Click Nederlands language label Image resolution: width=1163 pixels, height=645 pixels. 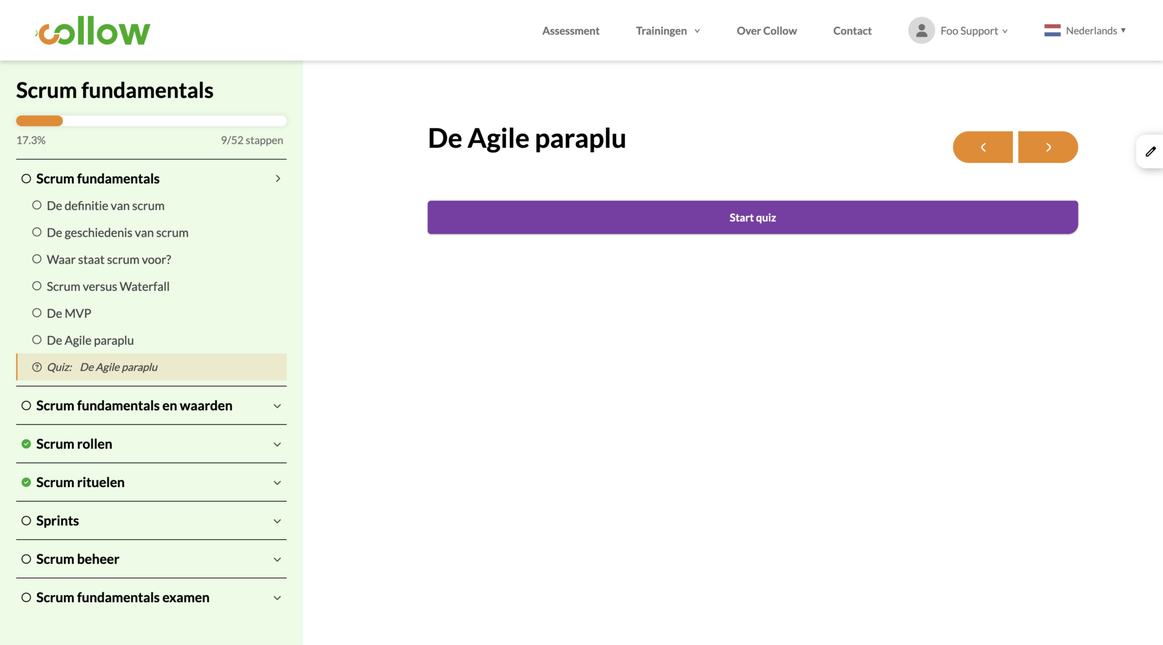1091,31
